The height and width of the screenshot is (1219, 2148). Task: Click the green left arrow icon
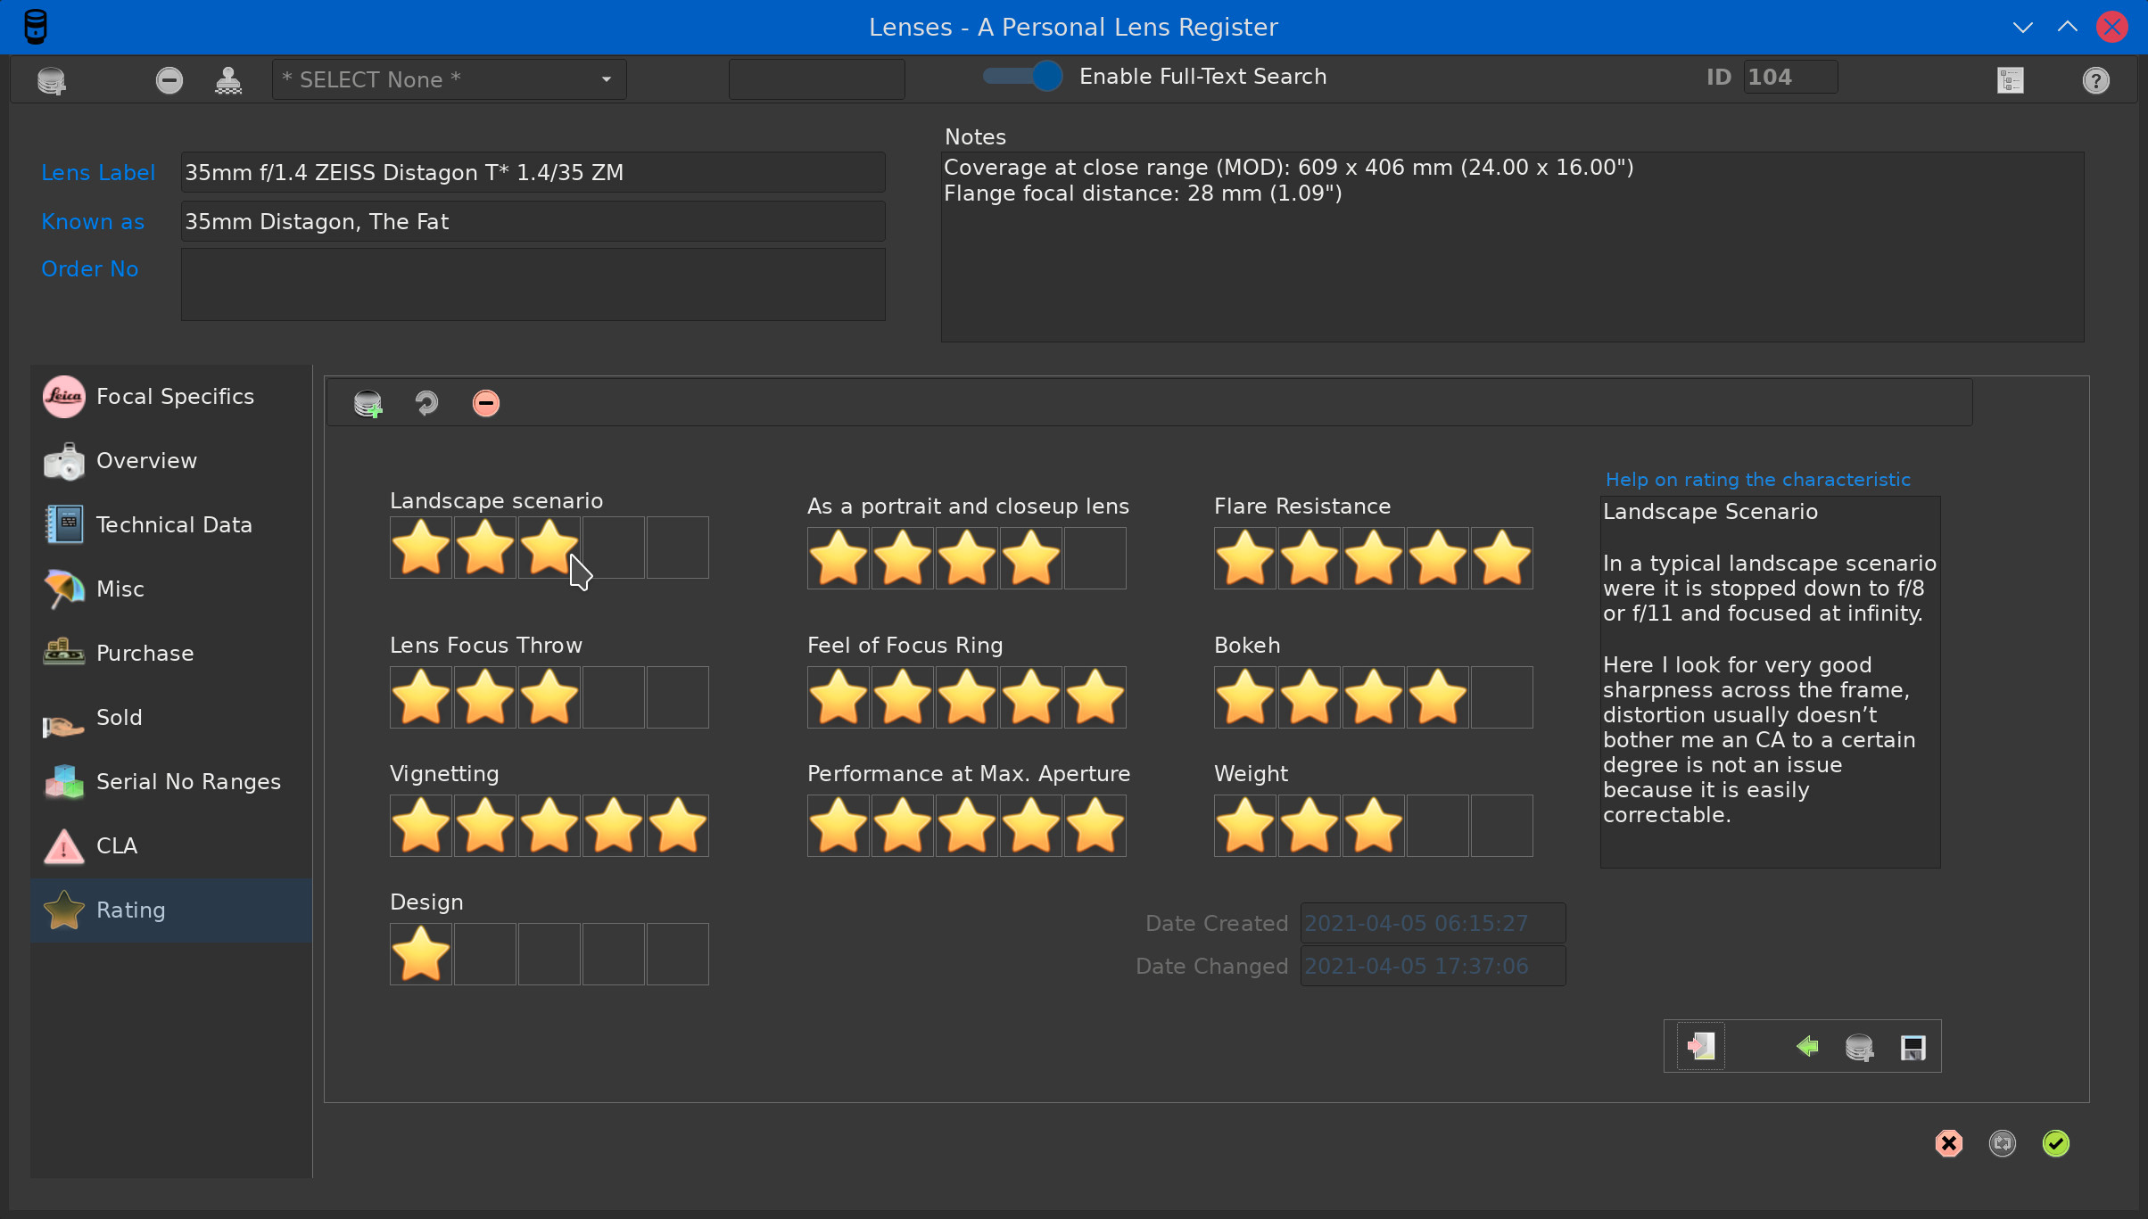click(x=1807, y=1046)
